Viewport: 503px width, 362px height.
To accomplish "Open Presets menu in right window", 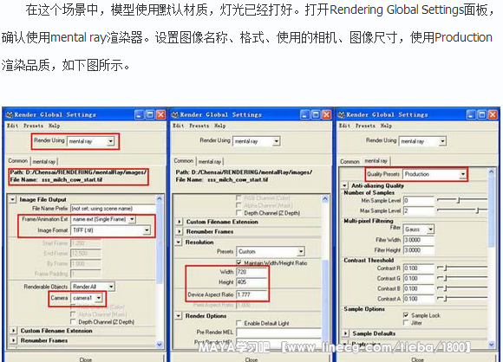I will [365, 126].
